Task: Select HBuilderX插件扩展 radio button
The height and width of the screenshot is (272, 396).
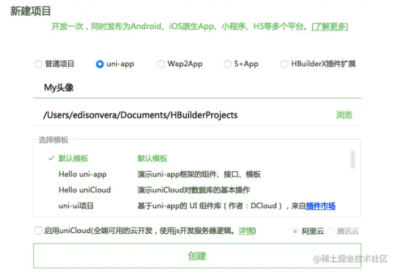Action: [x=284, y=64]
